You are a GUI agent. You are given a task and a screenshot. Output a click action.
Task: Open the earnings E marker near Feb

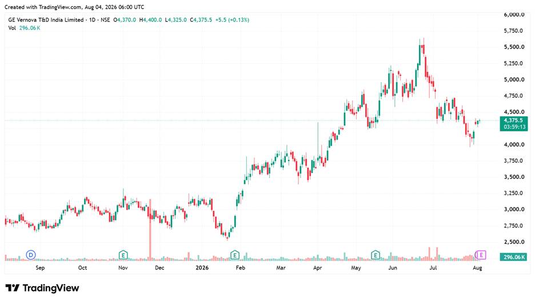pyautogui.click(x=235, y=255)
